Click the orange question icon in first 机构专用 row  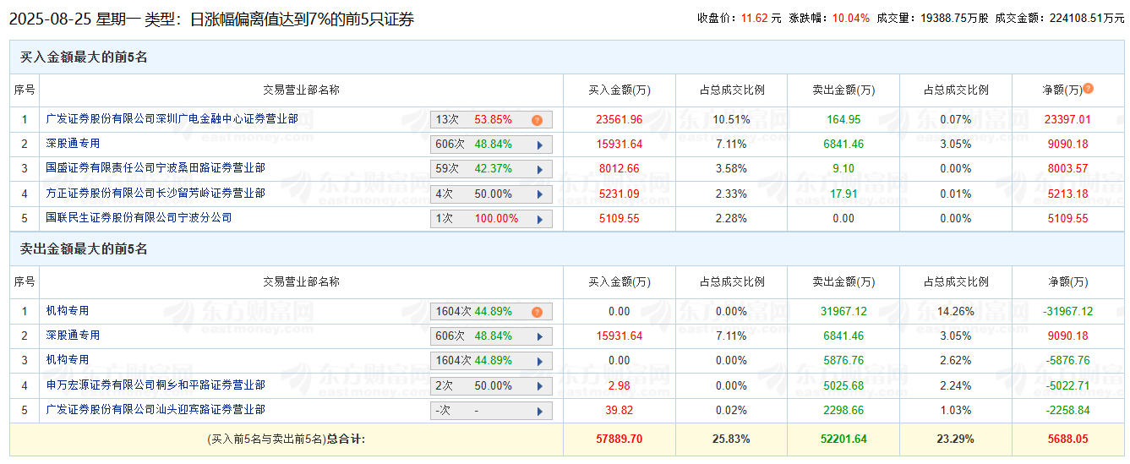coord(537,312)
